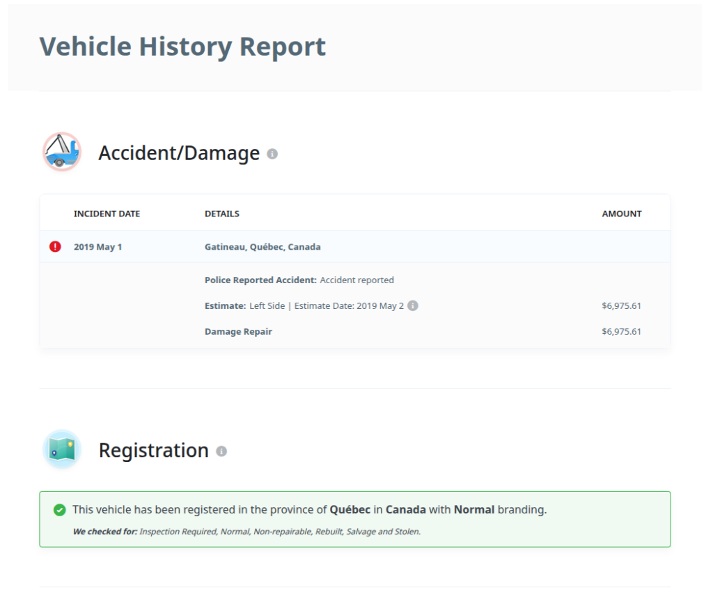Click Left Side estimate detail
The width and height of the screenshot is (713, 590).
click(267, 306)
